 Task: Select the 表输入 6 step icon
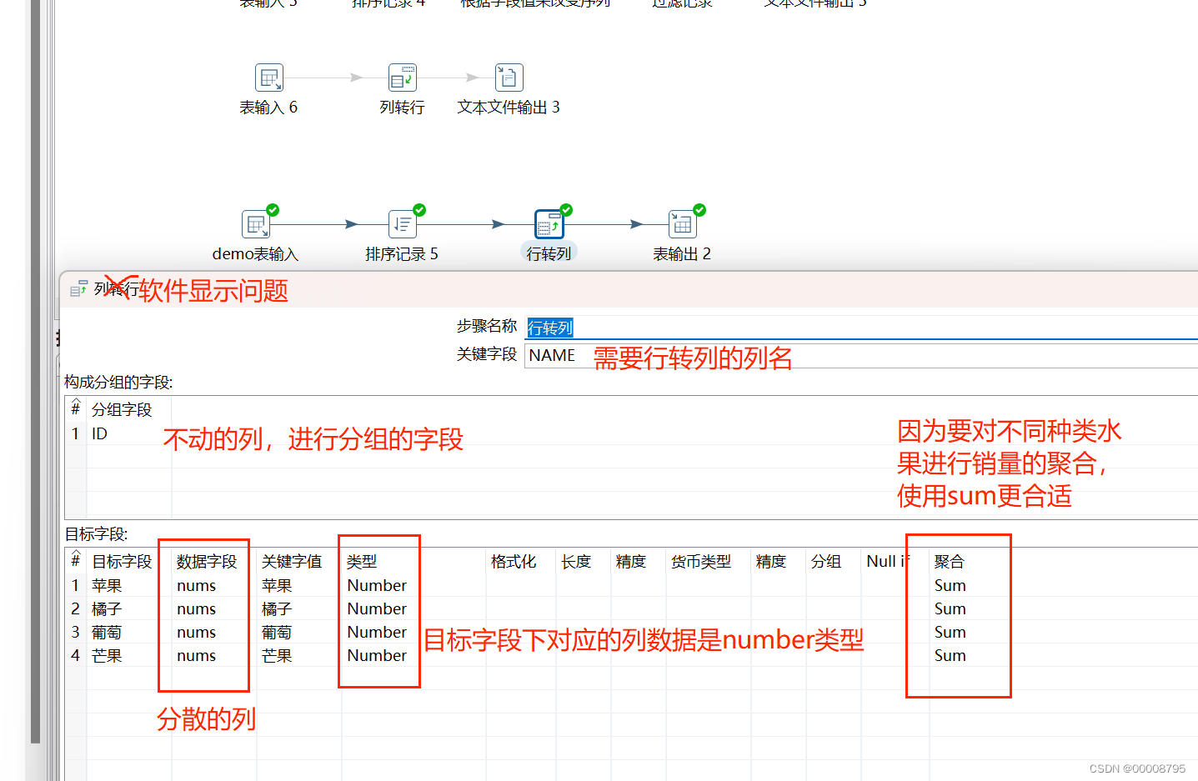click(x=268, y=78)
